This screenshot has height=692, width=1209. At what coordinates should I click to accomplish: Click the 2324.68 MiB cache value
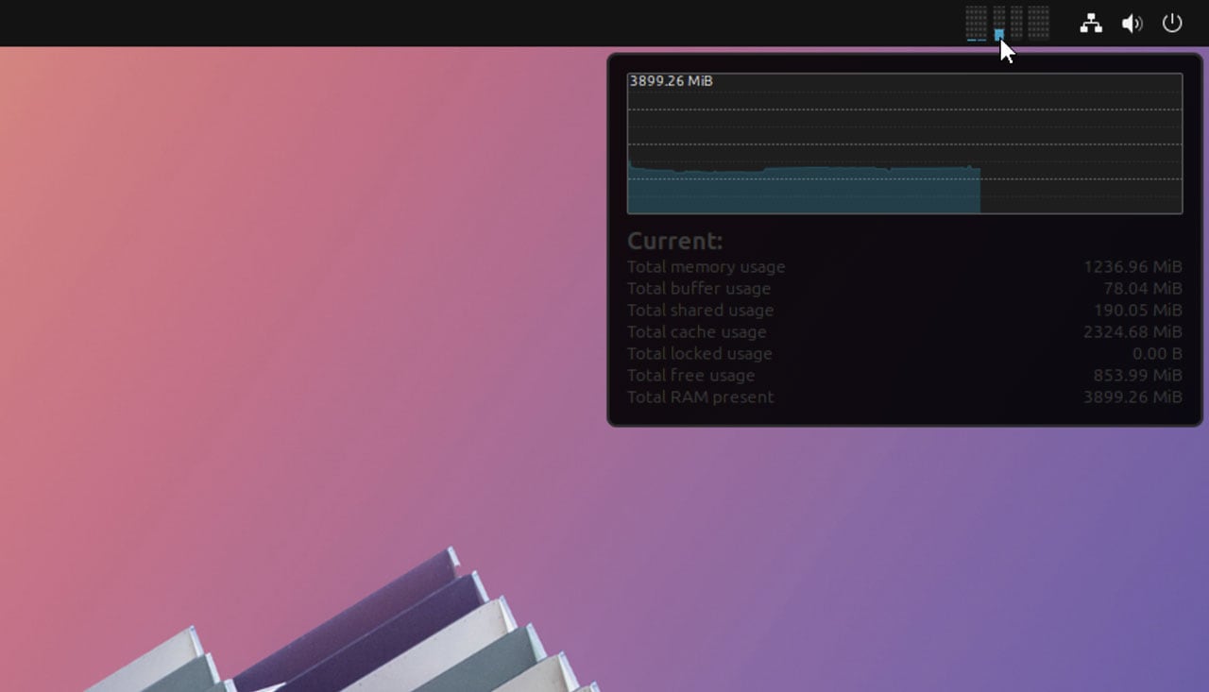tap(1132, 332)
